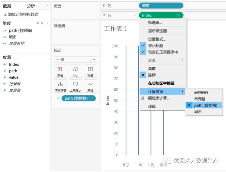Open the mark type dropdown showing 线
This screenshot has width=226, height=172.
[94, 59]
